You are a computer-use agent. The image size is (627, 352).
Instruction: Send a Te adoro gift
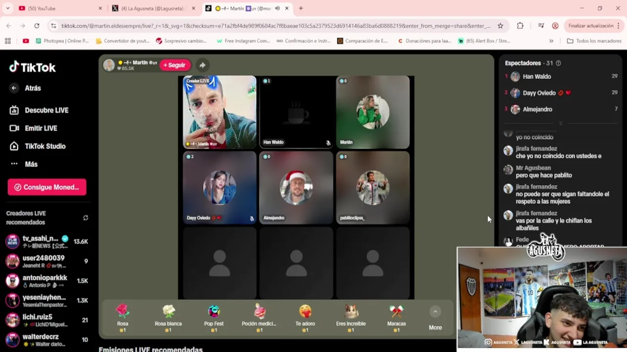(x=305, y=318)
